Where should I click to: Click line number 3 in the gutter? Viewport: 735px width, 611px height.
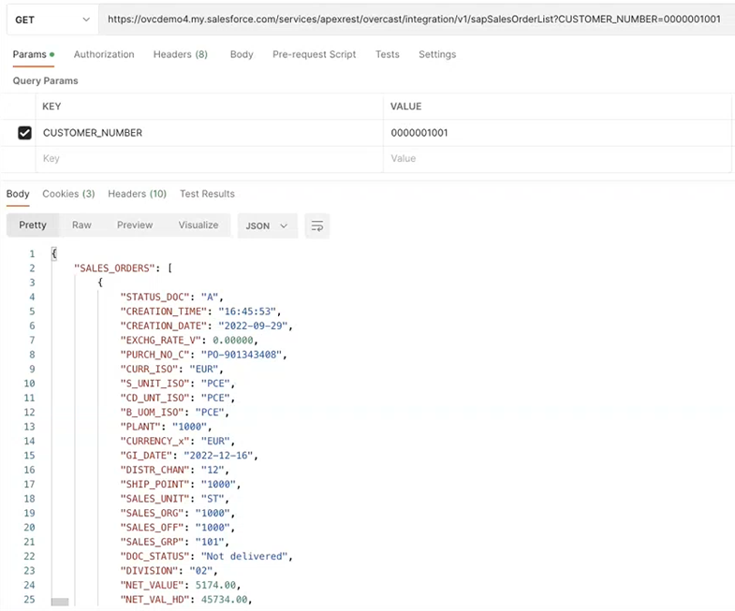32,283
